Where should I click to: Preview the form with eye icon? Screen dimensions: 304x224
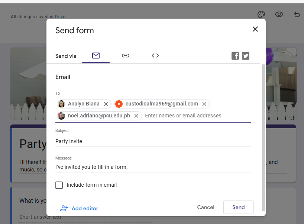click(279, 15)
